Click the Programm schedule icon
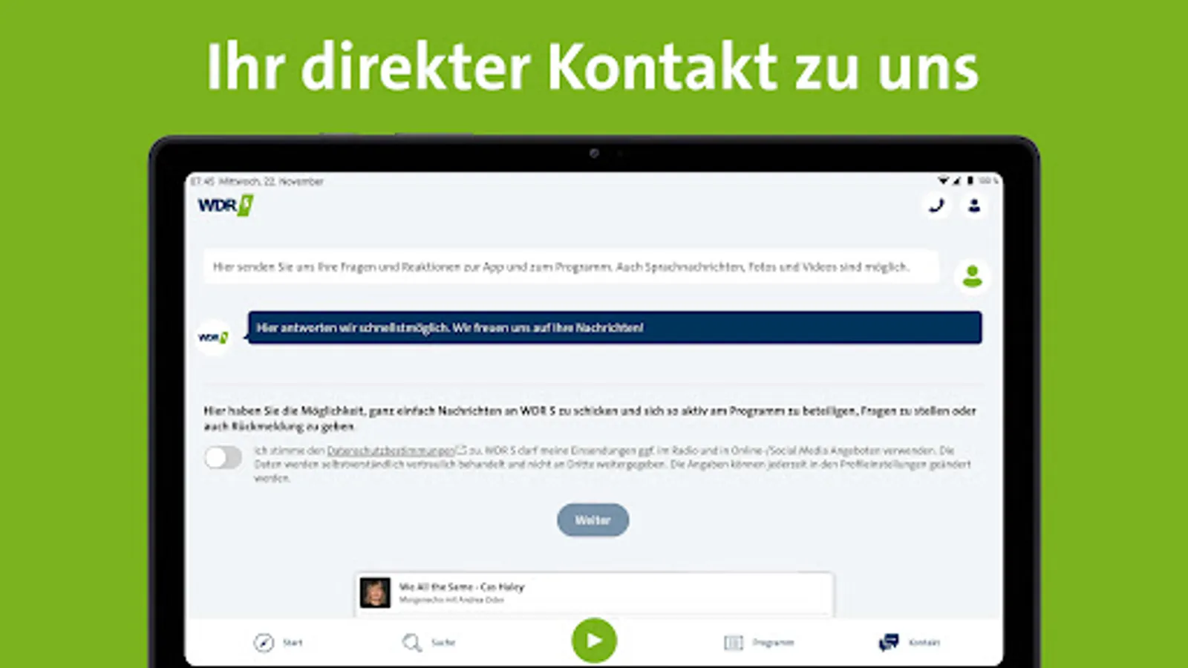The image size is (1188, 668). 734,643
